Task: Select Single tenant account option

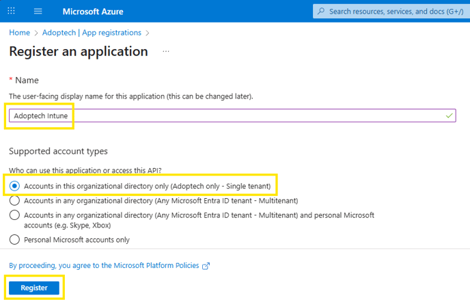Action: 14,186
